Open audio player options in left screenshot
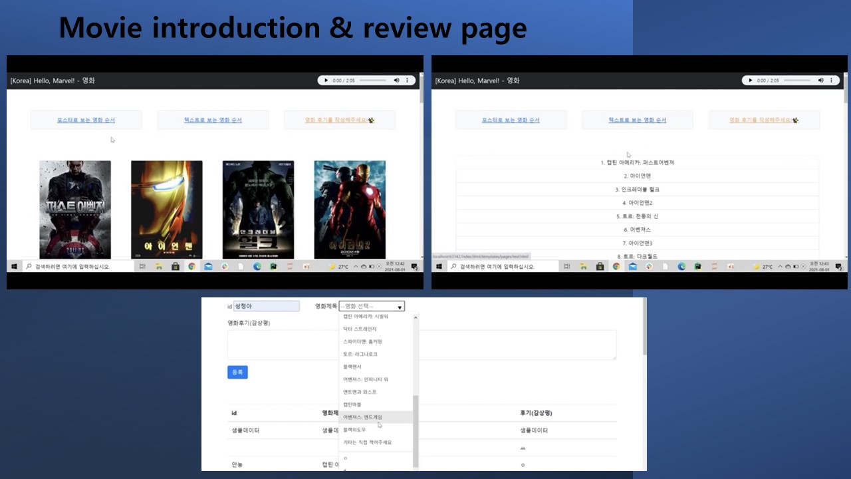 pyautogui.click(x=407, y=80)
